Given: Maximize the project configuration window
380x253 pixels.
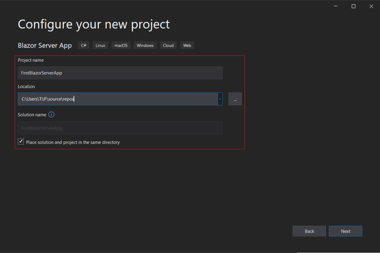Looking at the screenshot, I should 354,6.
